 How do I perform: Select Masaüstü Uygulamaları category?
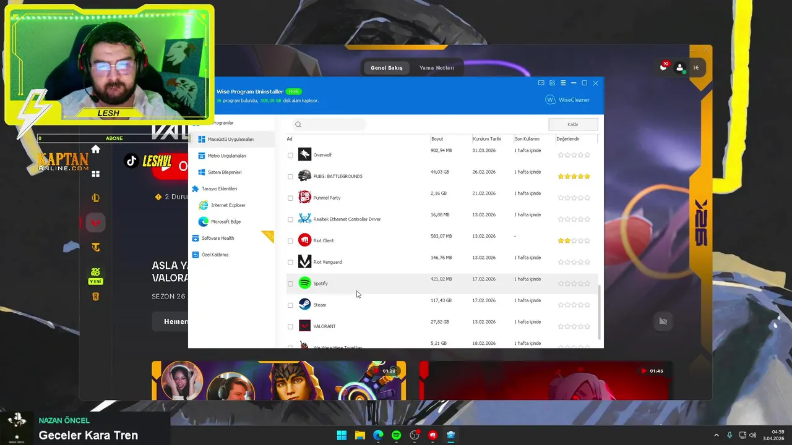pos(233,139)
